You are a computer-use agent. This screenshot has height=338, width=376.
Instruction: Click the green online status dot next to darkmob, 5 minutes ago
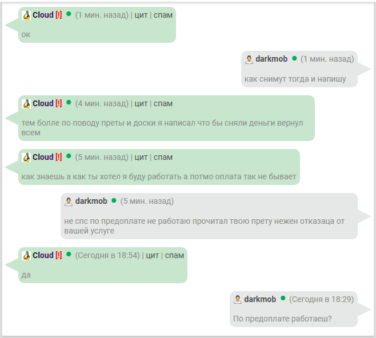coord(114,201)
